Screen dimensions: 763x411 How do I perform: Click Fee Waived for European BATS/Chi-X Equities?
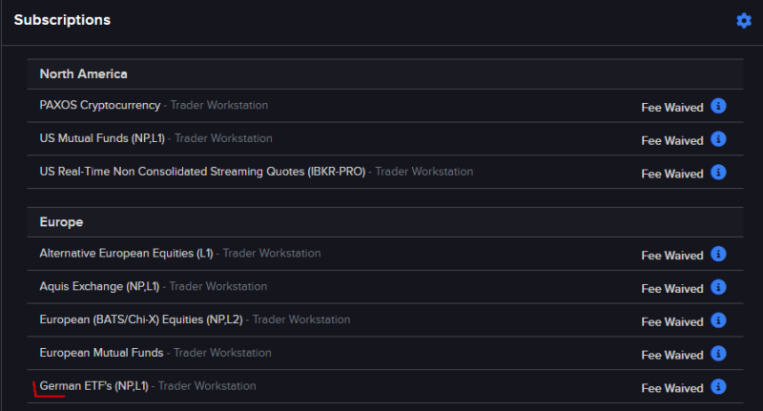[672, 321]
